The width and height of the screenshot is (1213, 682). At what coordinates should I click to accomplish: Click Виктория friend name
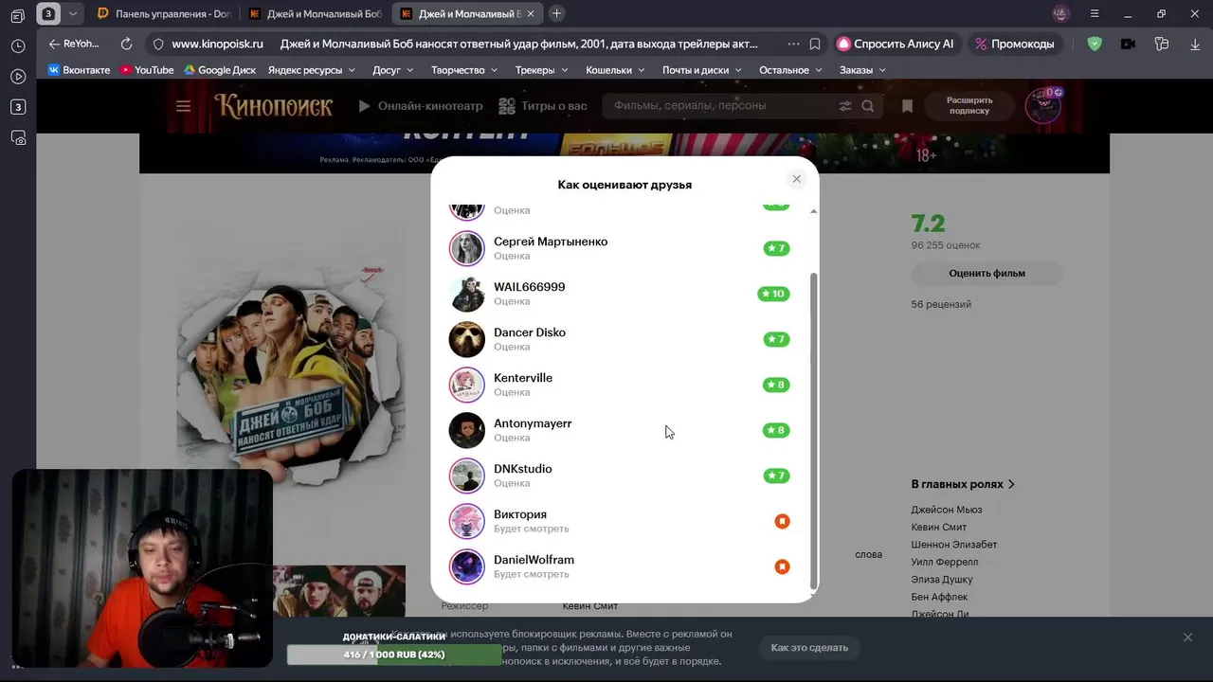tap(520, 514)
